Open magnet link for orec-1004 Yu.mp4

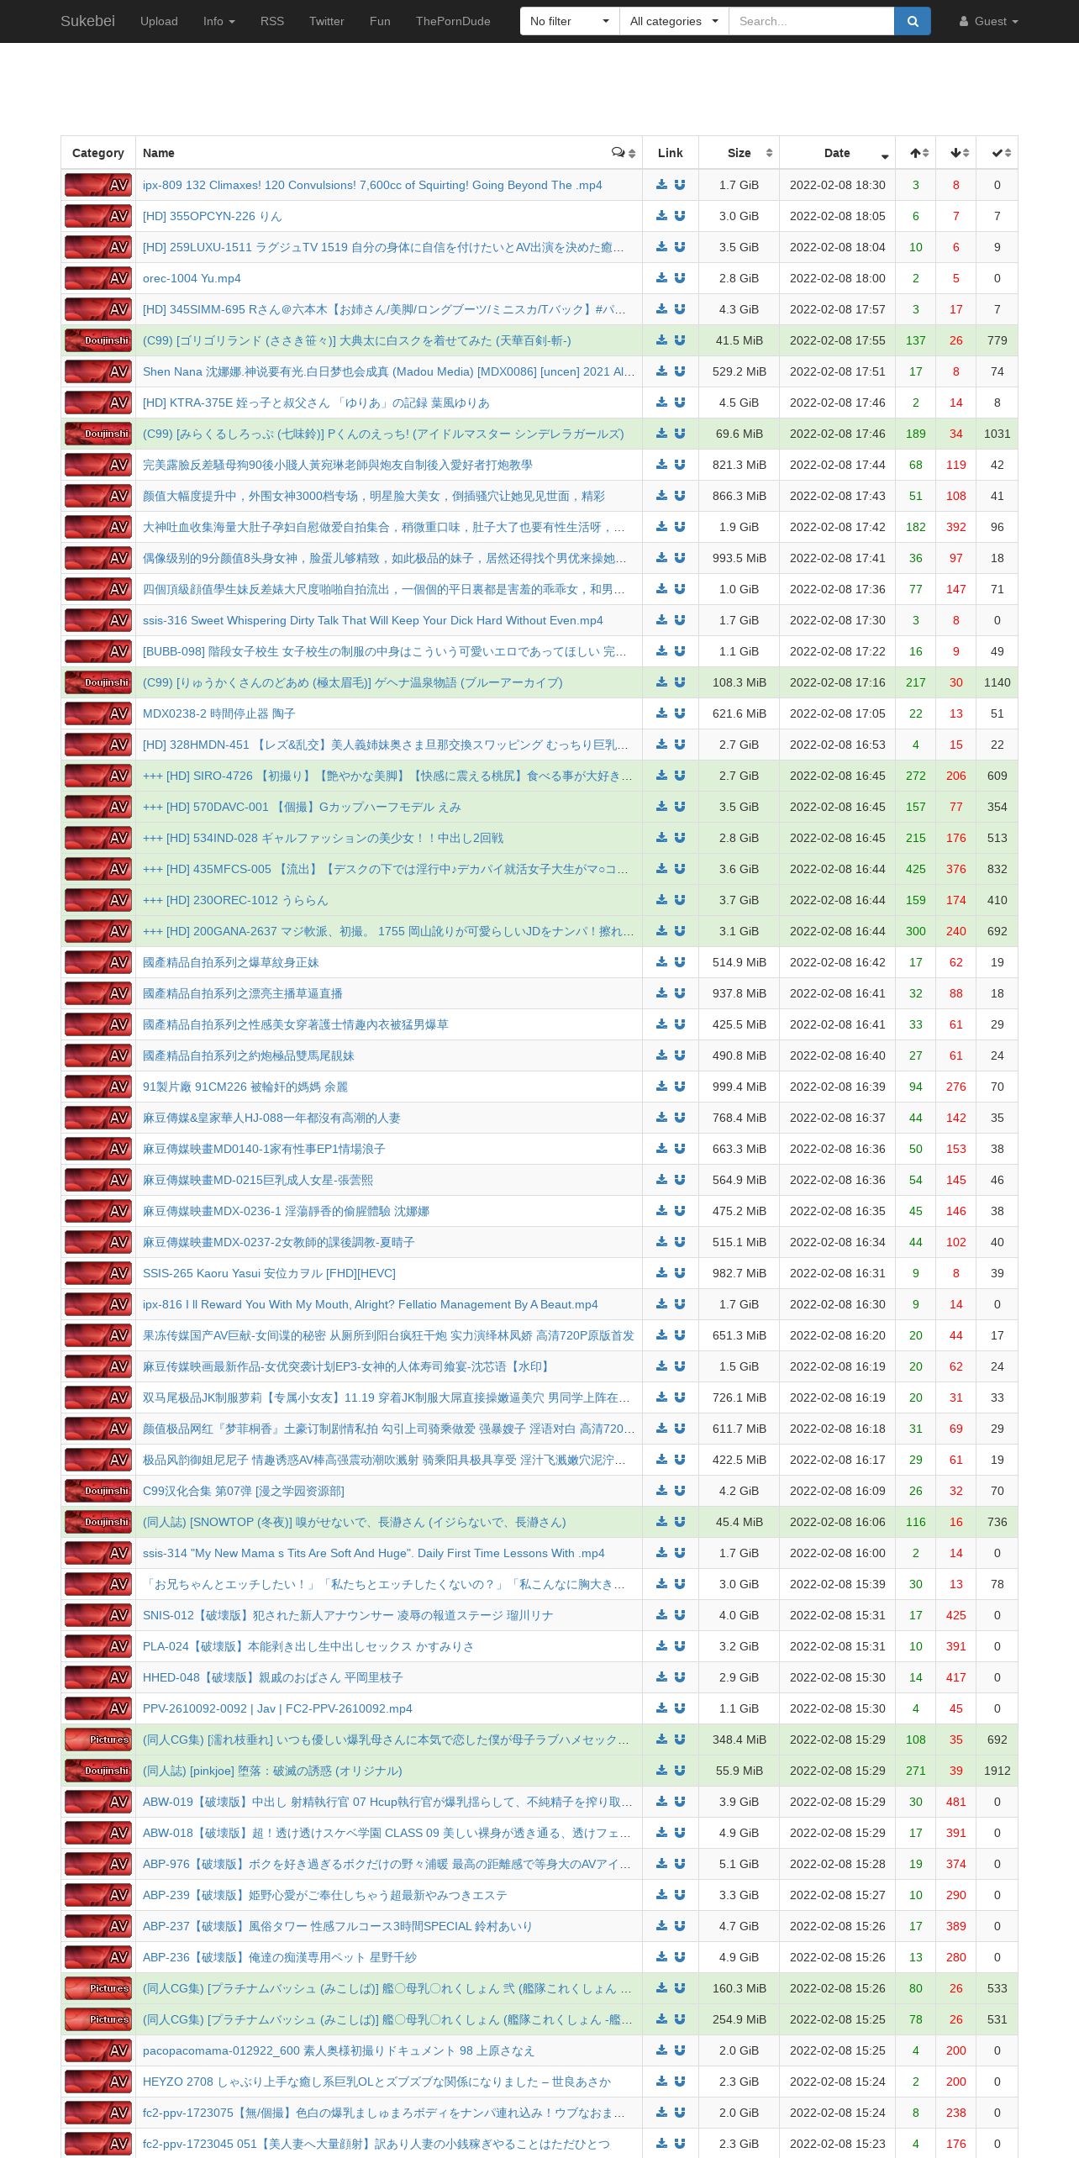(680, 278)
